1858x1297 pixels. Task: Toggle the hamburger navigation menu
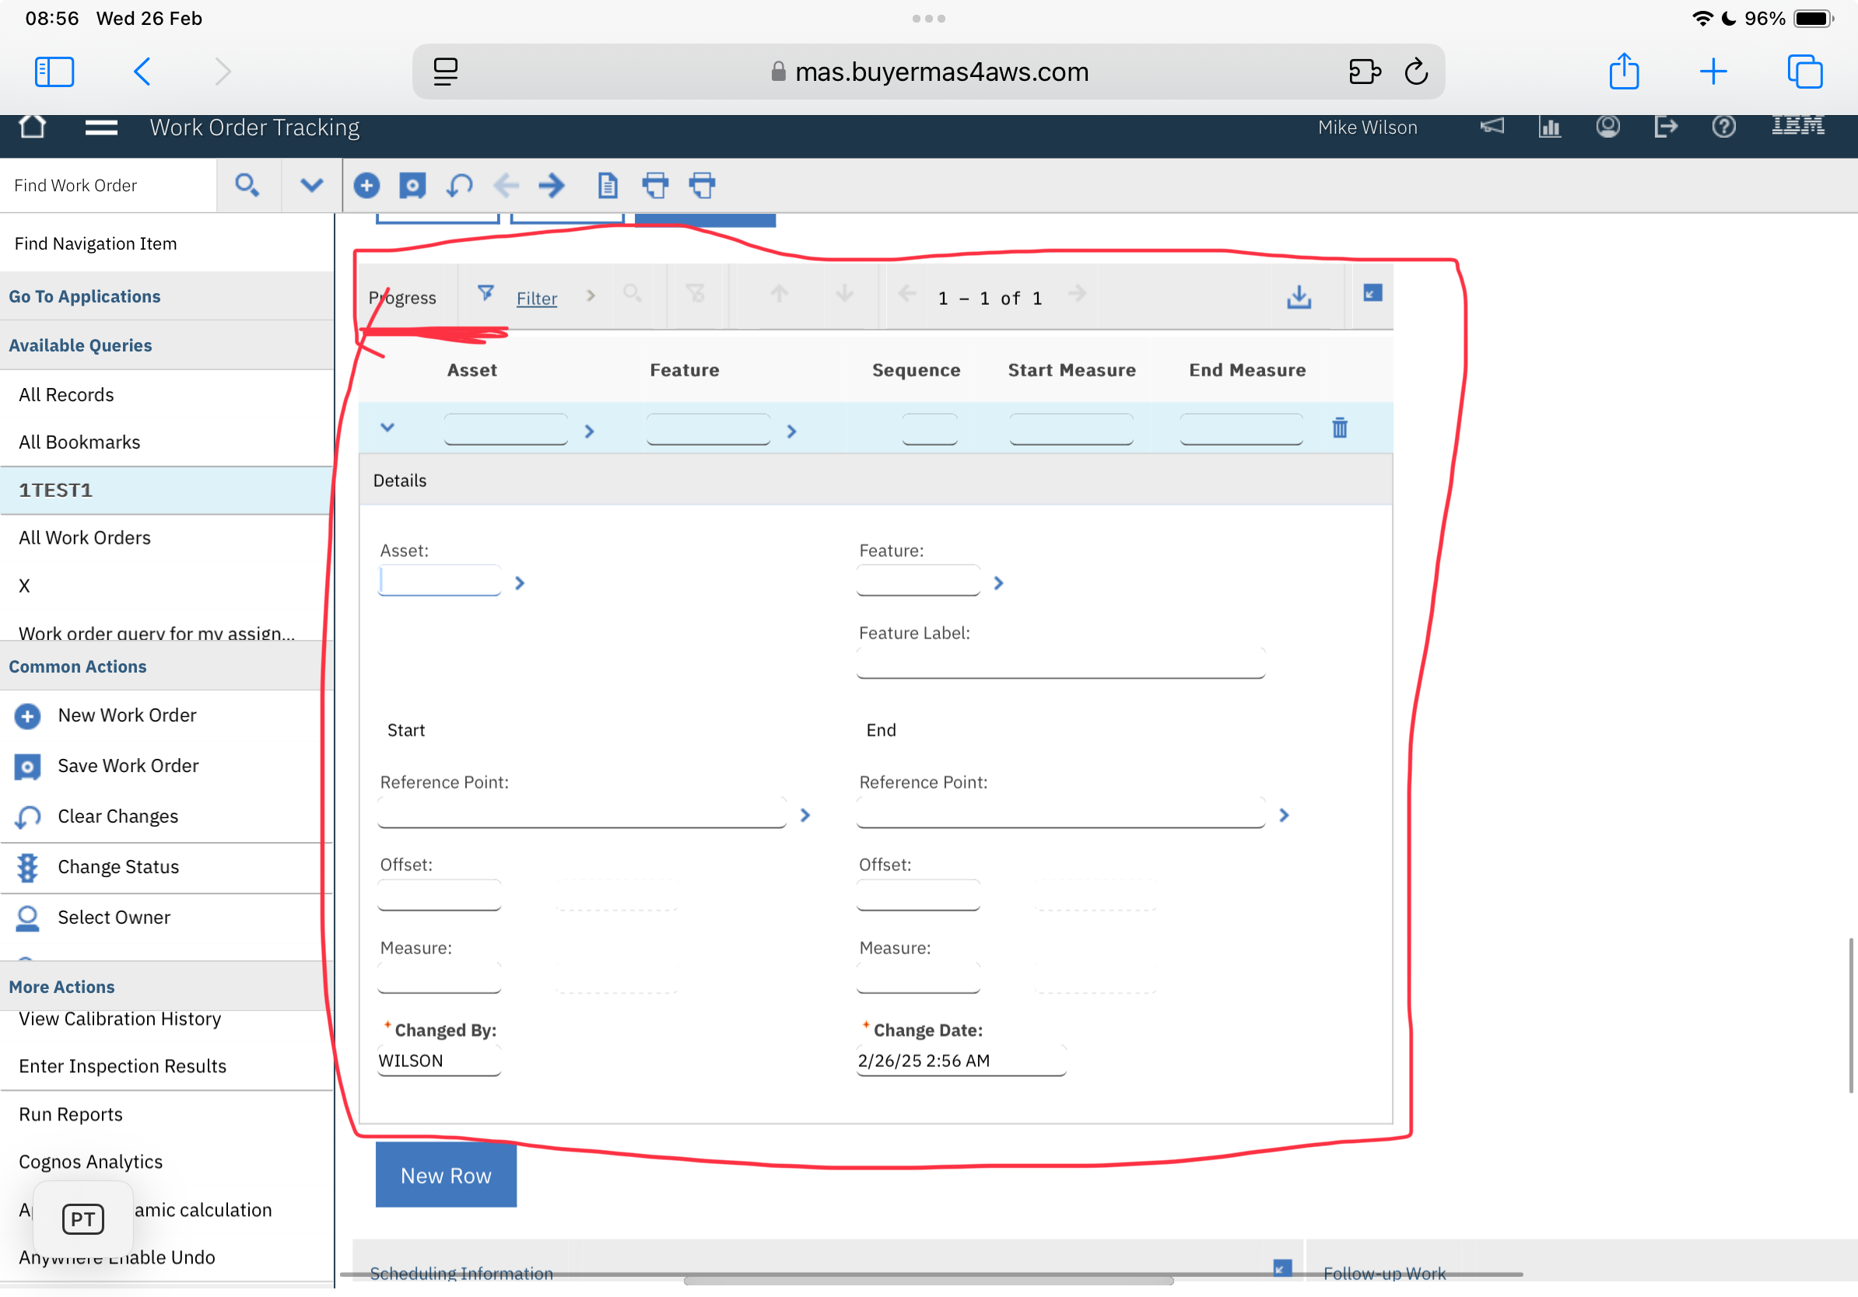click(101, 127)
